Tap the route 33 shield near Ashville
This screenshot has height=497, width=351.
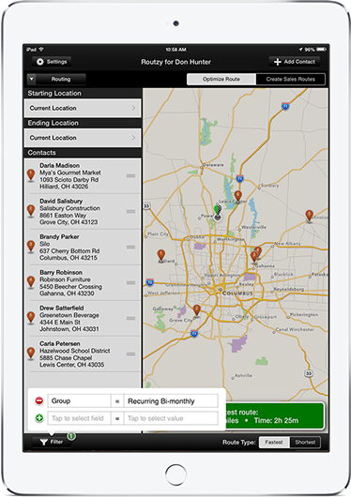tap(309, 373)
